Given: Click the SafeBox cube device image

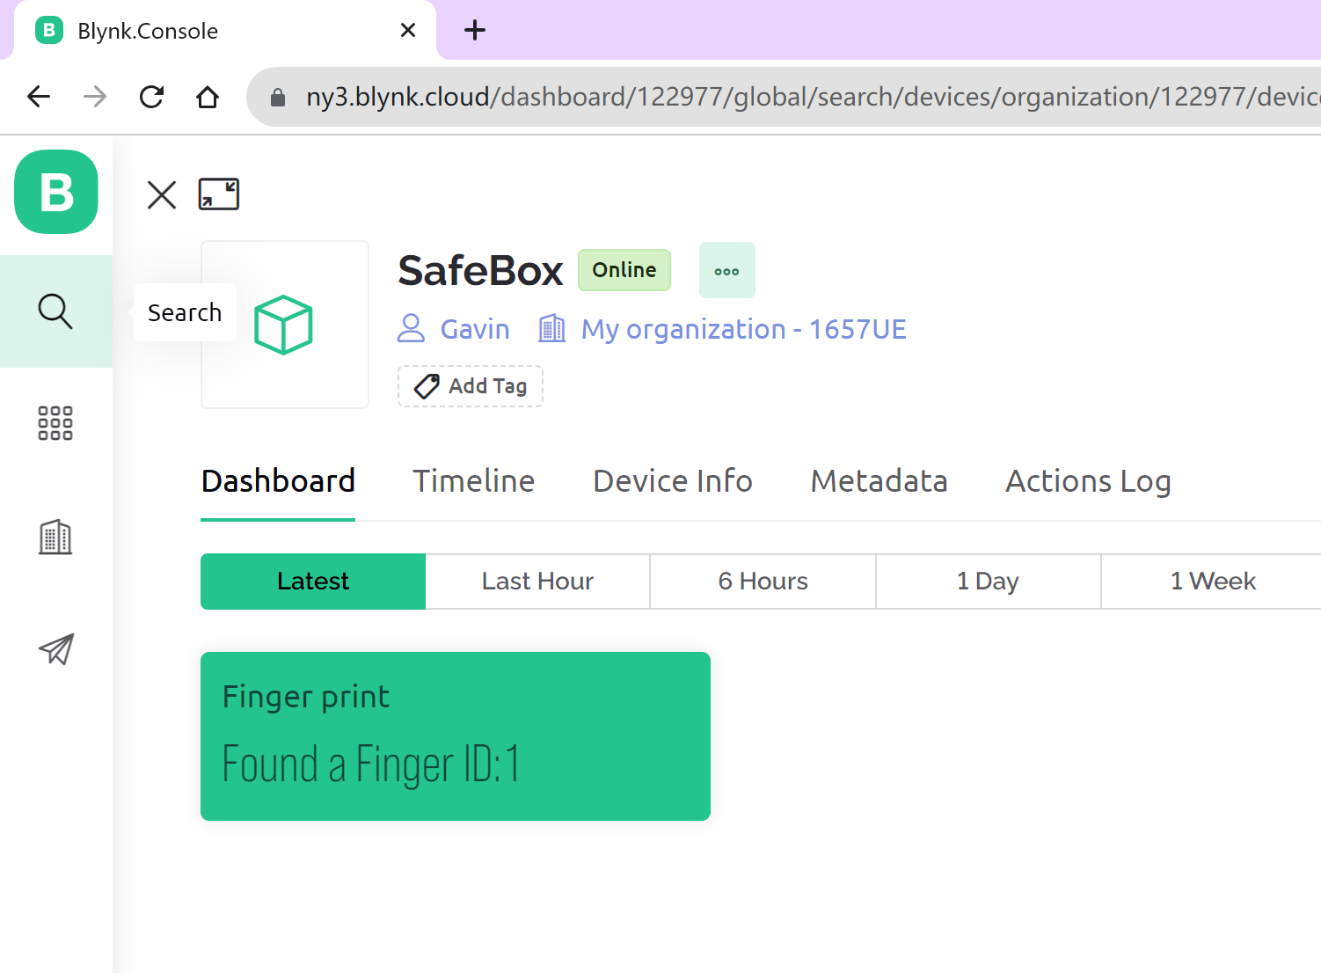Looking at the screenshot, I should 285,325.
